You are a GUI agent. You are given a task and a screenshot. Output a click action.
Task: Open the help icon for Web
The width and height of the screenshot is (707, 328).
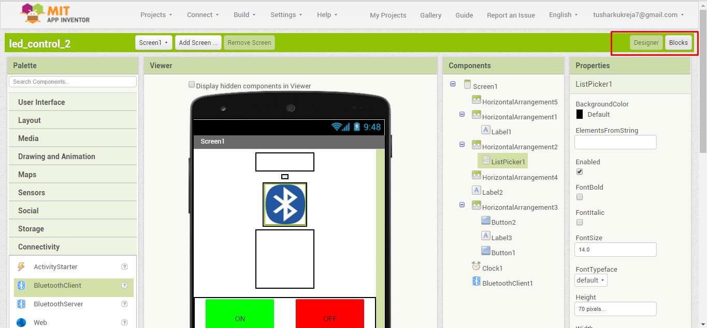pyautogui.click(x=124, y=322)
